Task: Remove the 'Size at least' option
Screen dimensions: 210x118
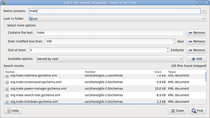Action: (x=196, y=50)
